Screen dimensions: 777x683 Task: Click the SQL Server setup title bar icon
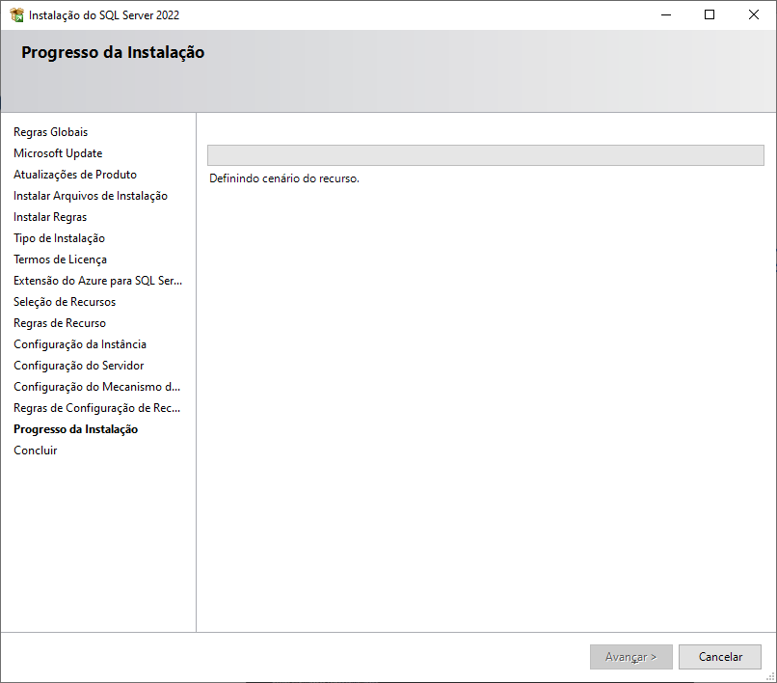coord(16,14)
